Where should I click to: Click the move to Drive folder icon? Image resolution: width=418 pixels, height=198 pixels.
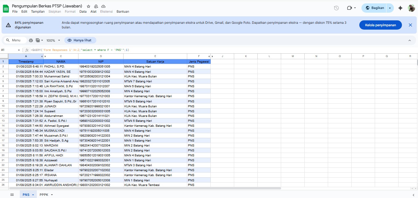click(x=96, y=6)
